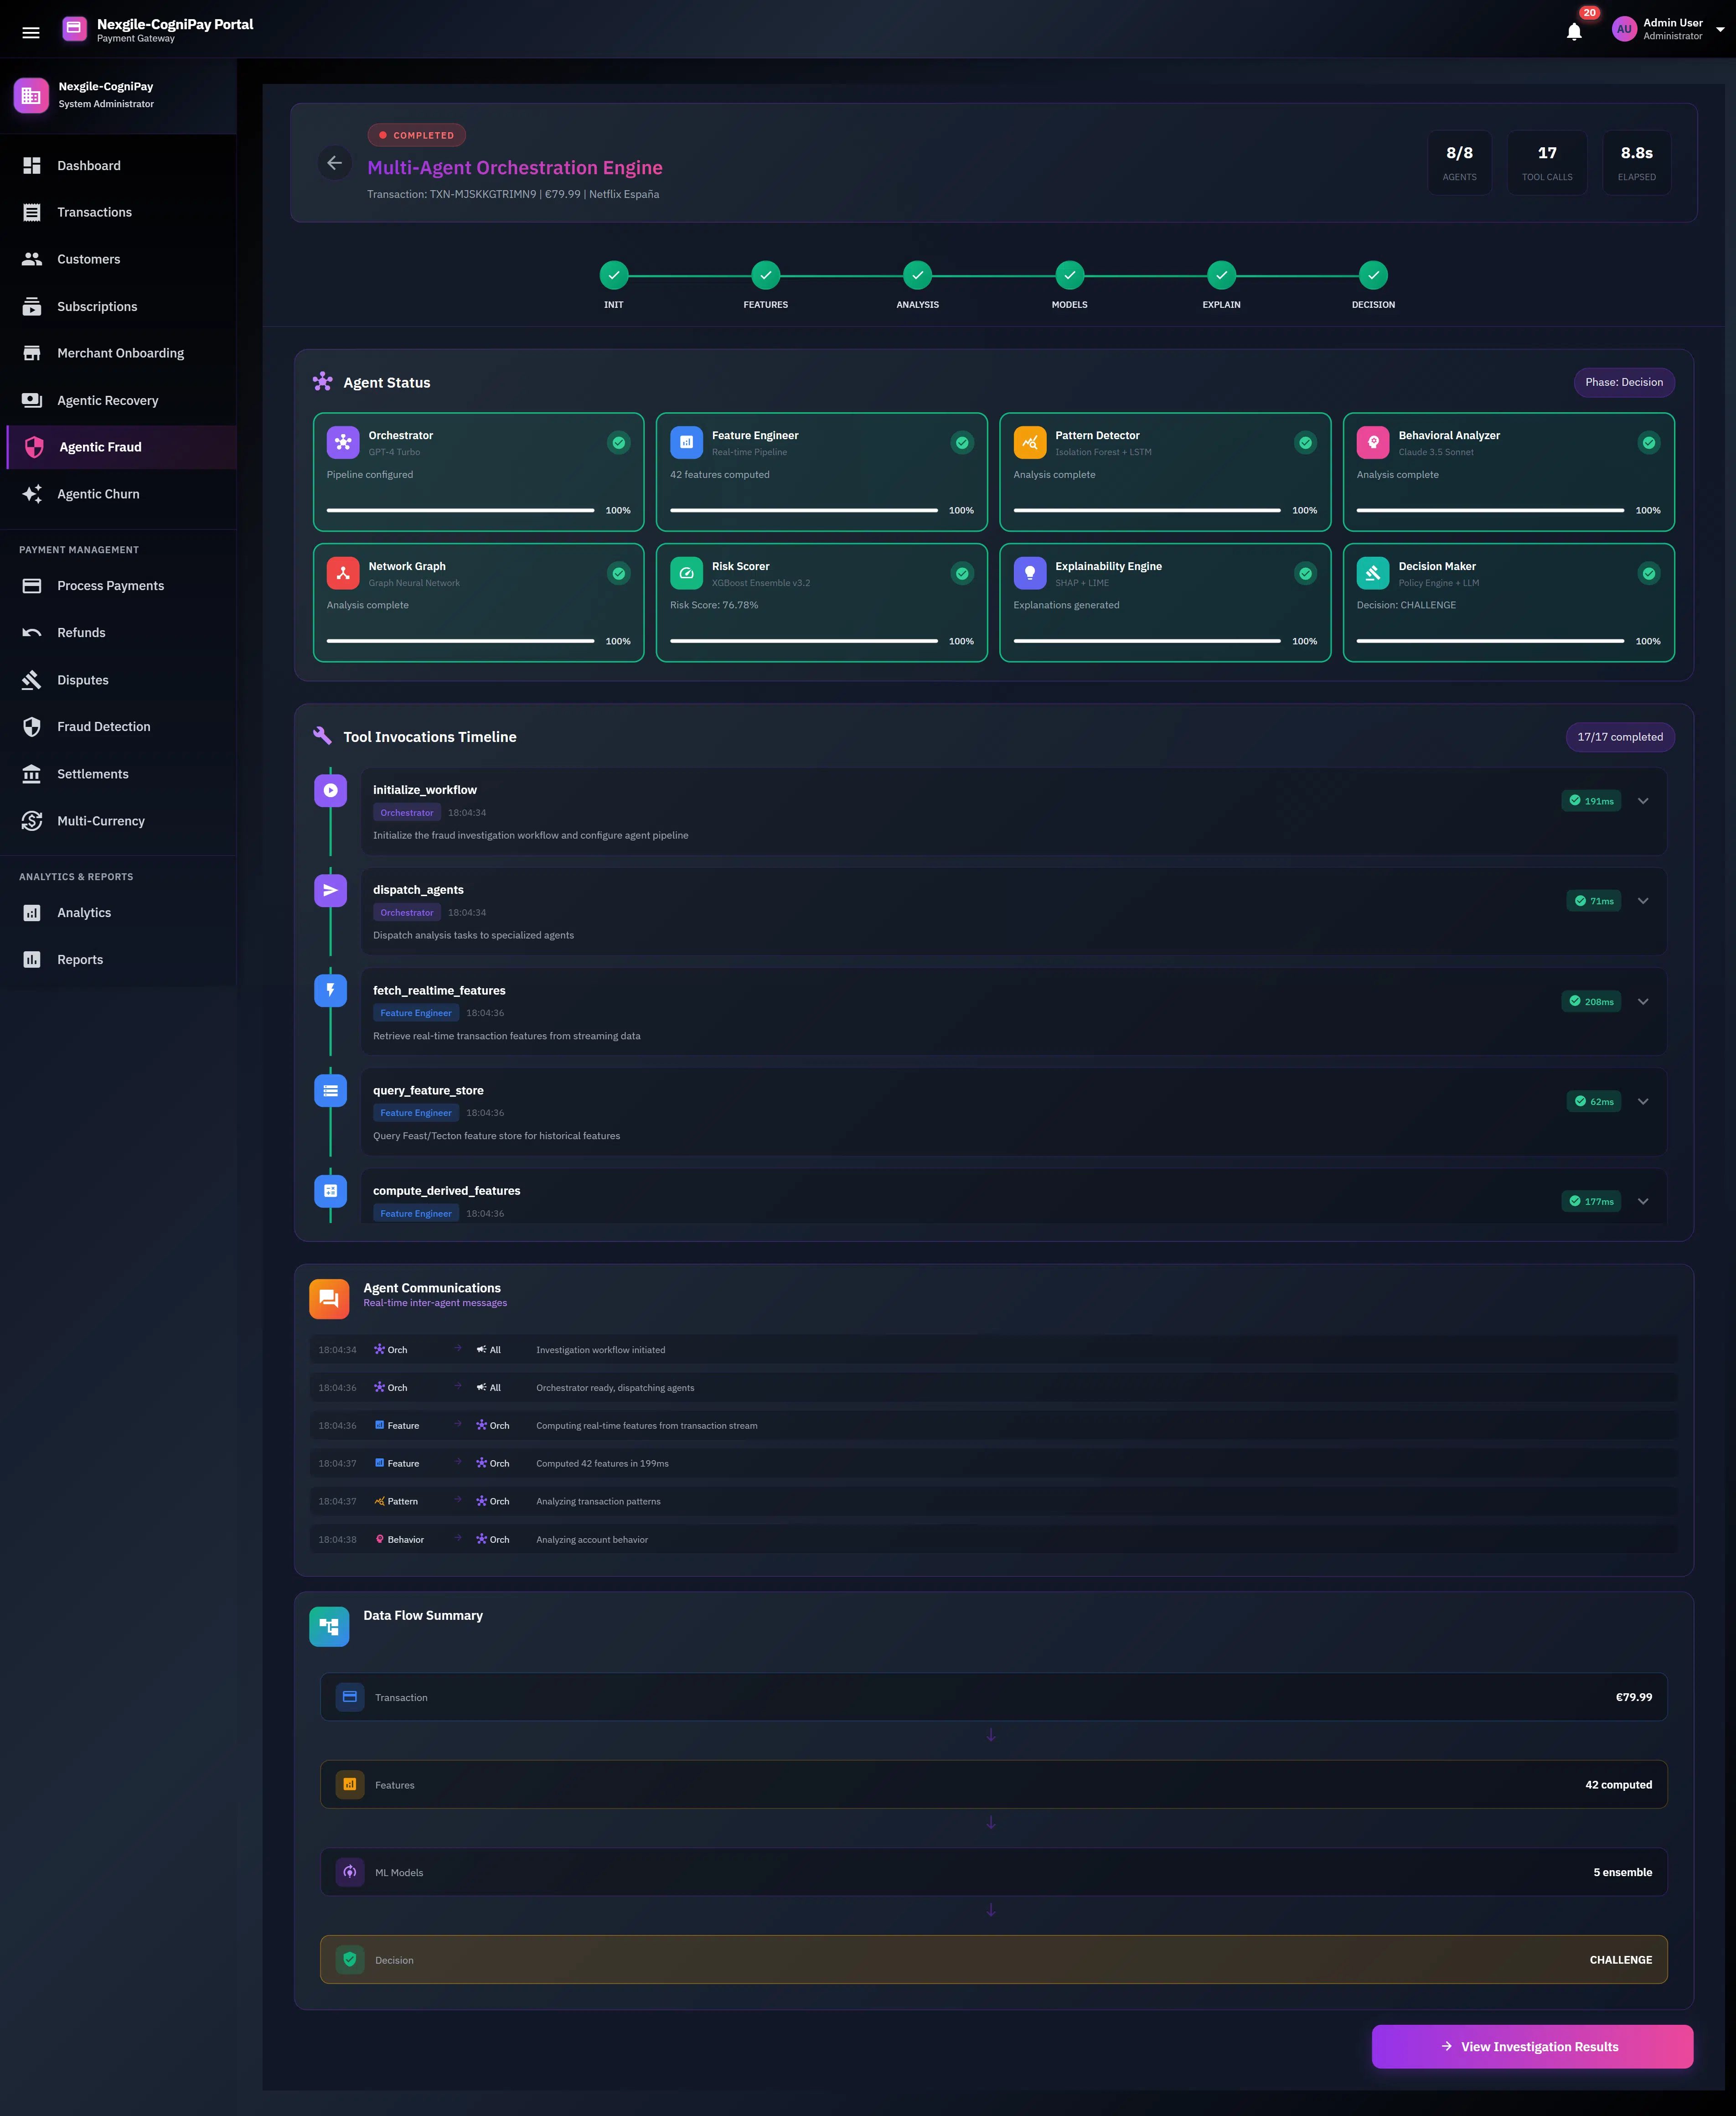The height and width of the screenshot is (2116, 1736).
Task: Select the Fraud Detection shield icon
Action: [32, 726]
